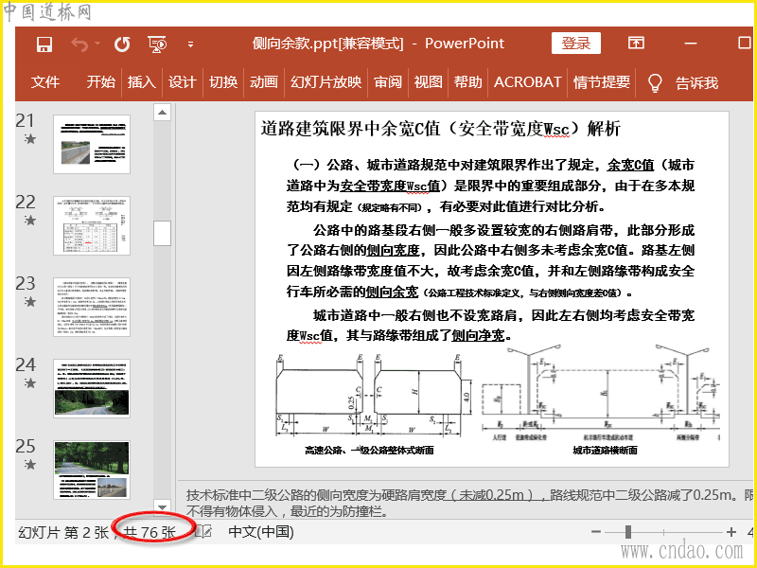Click the animation star under slide 21
Image resolution: width=757 pixels, height=568 pixels.
(30, 139)
